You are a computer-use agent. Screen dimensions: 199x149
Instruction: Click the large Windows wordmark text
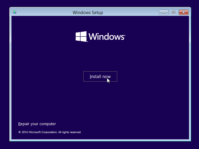tap(106, 37)
